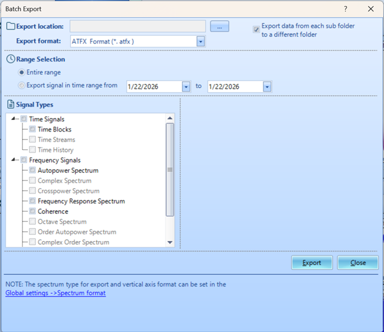Viewport: 384px width, 332px height.
Task: Check the Time Blocks checkbox
Action: [x=33, y=130]
